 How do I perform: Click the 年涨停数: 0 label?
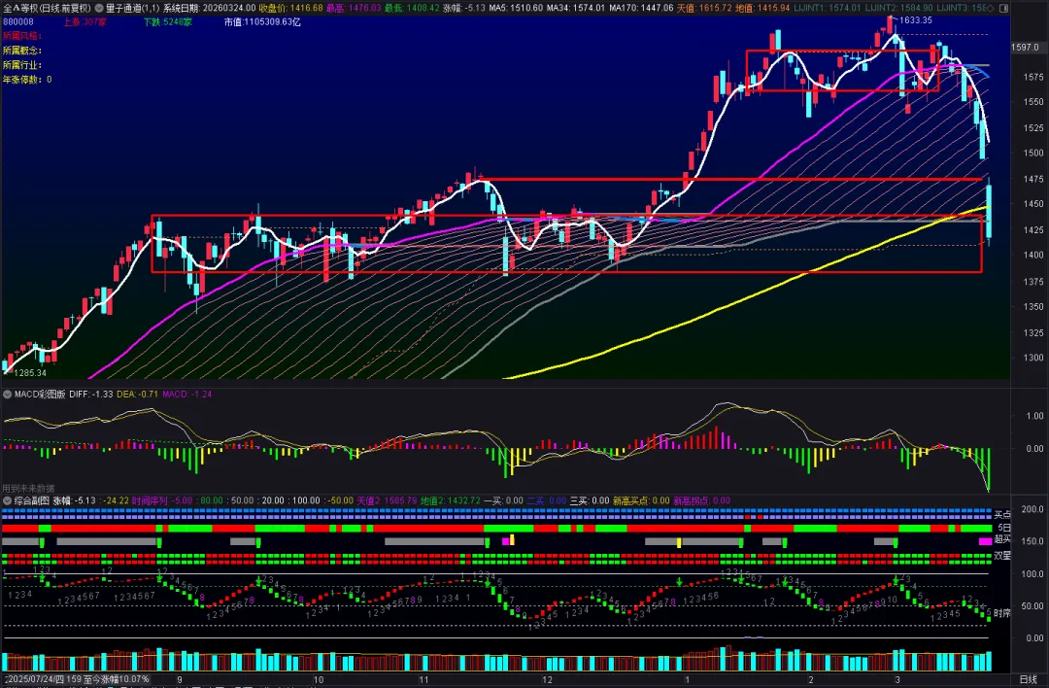coord(27,79)
